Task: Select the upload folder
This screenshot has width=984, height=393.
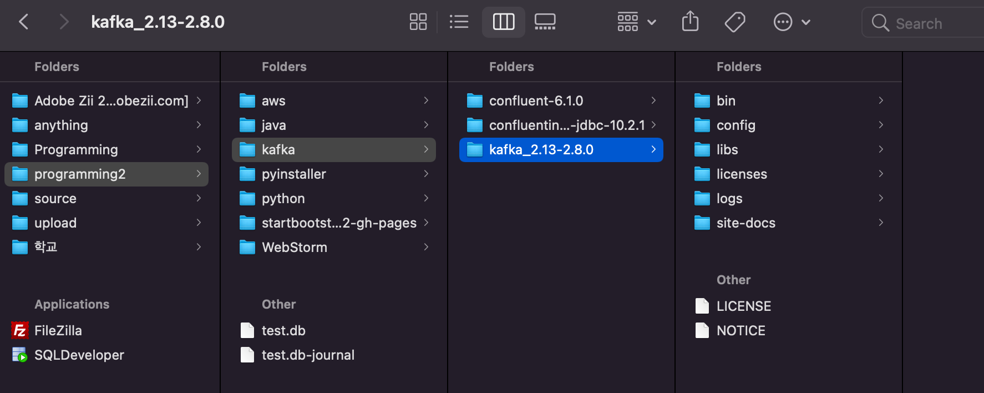Action: (x=106, y=223)
